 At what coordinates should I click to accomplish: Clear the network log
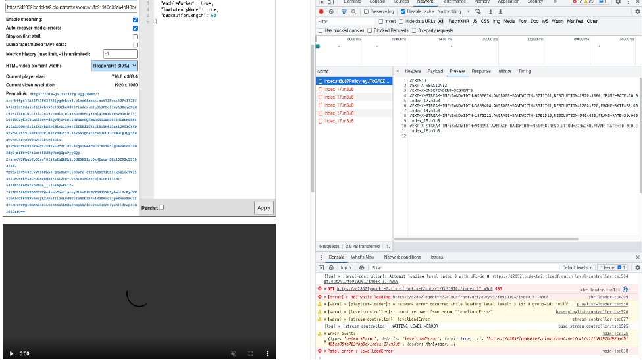tap(331, 12)
